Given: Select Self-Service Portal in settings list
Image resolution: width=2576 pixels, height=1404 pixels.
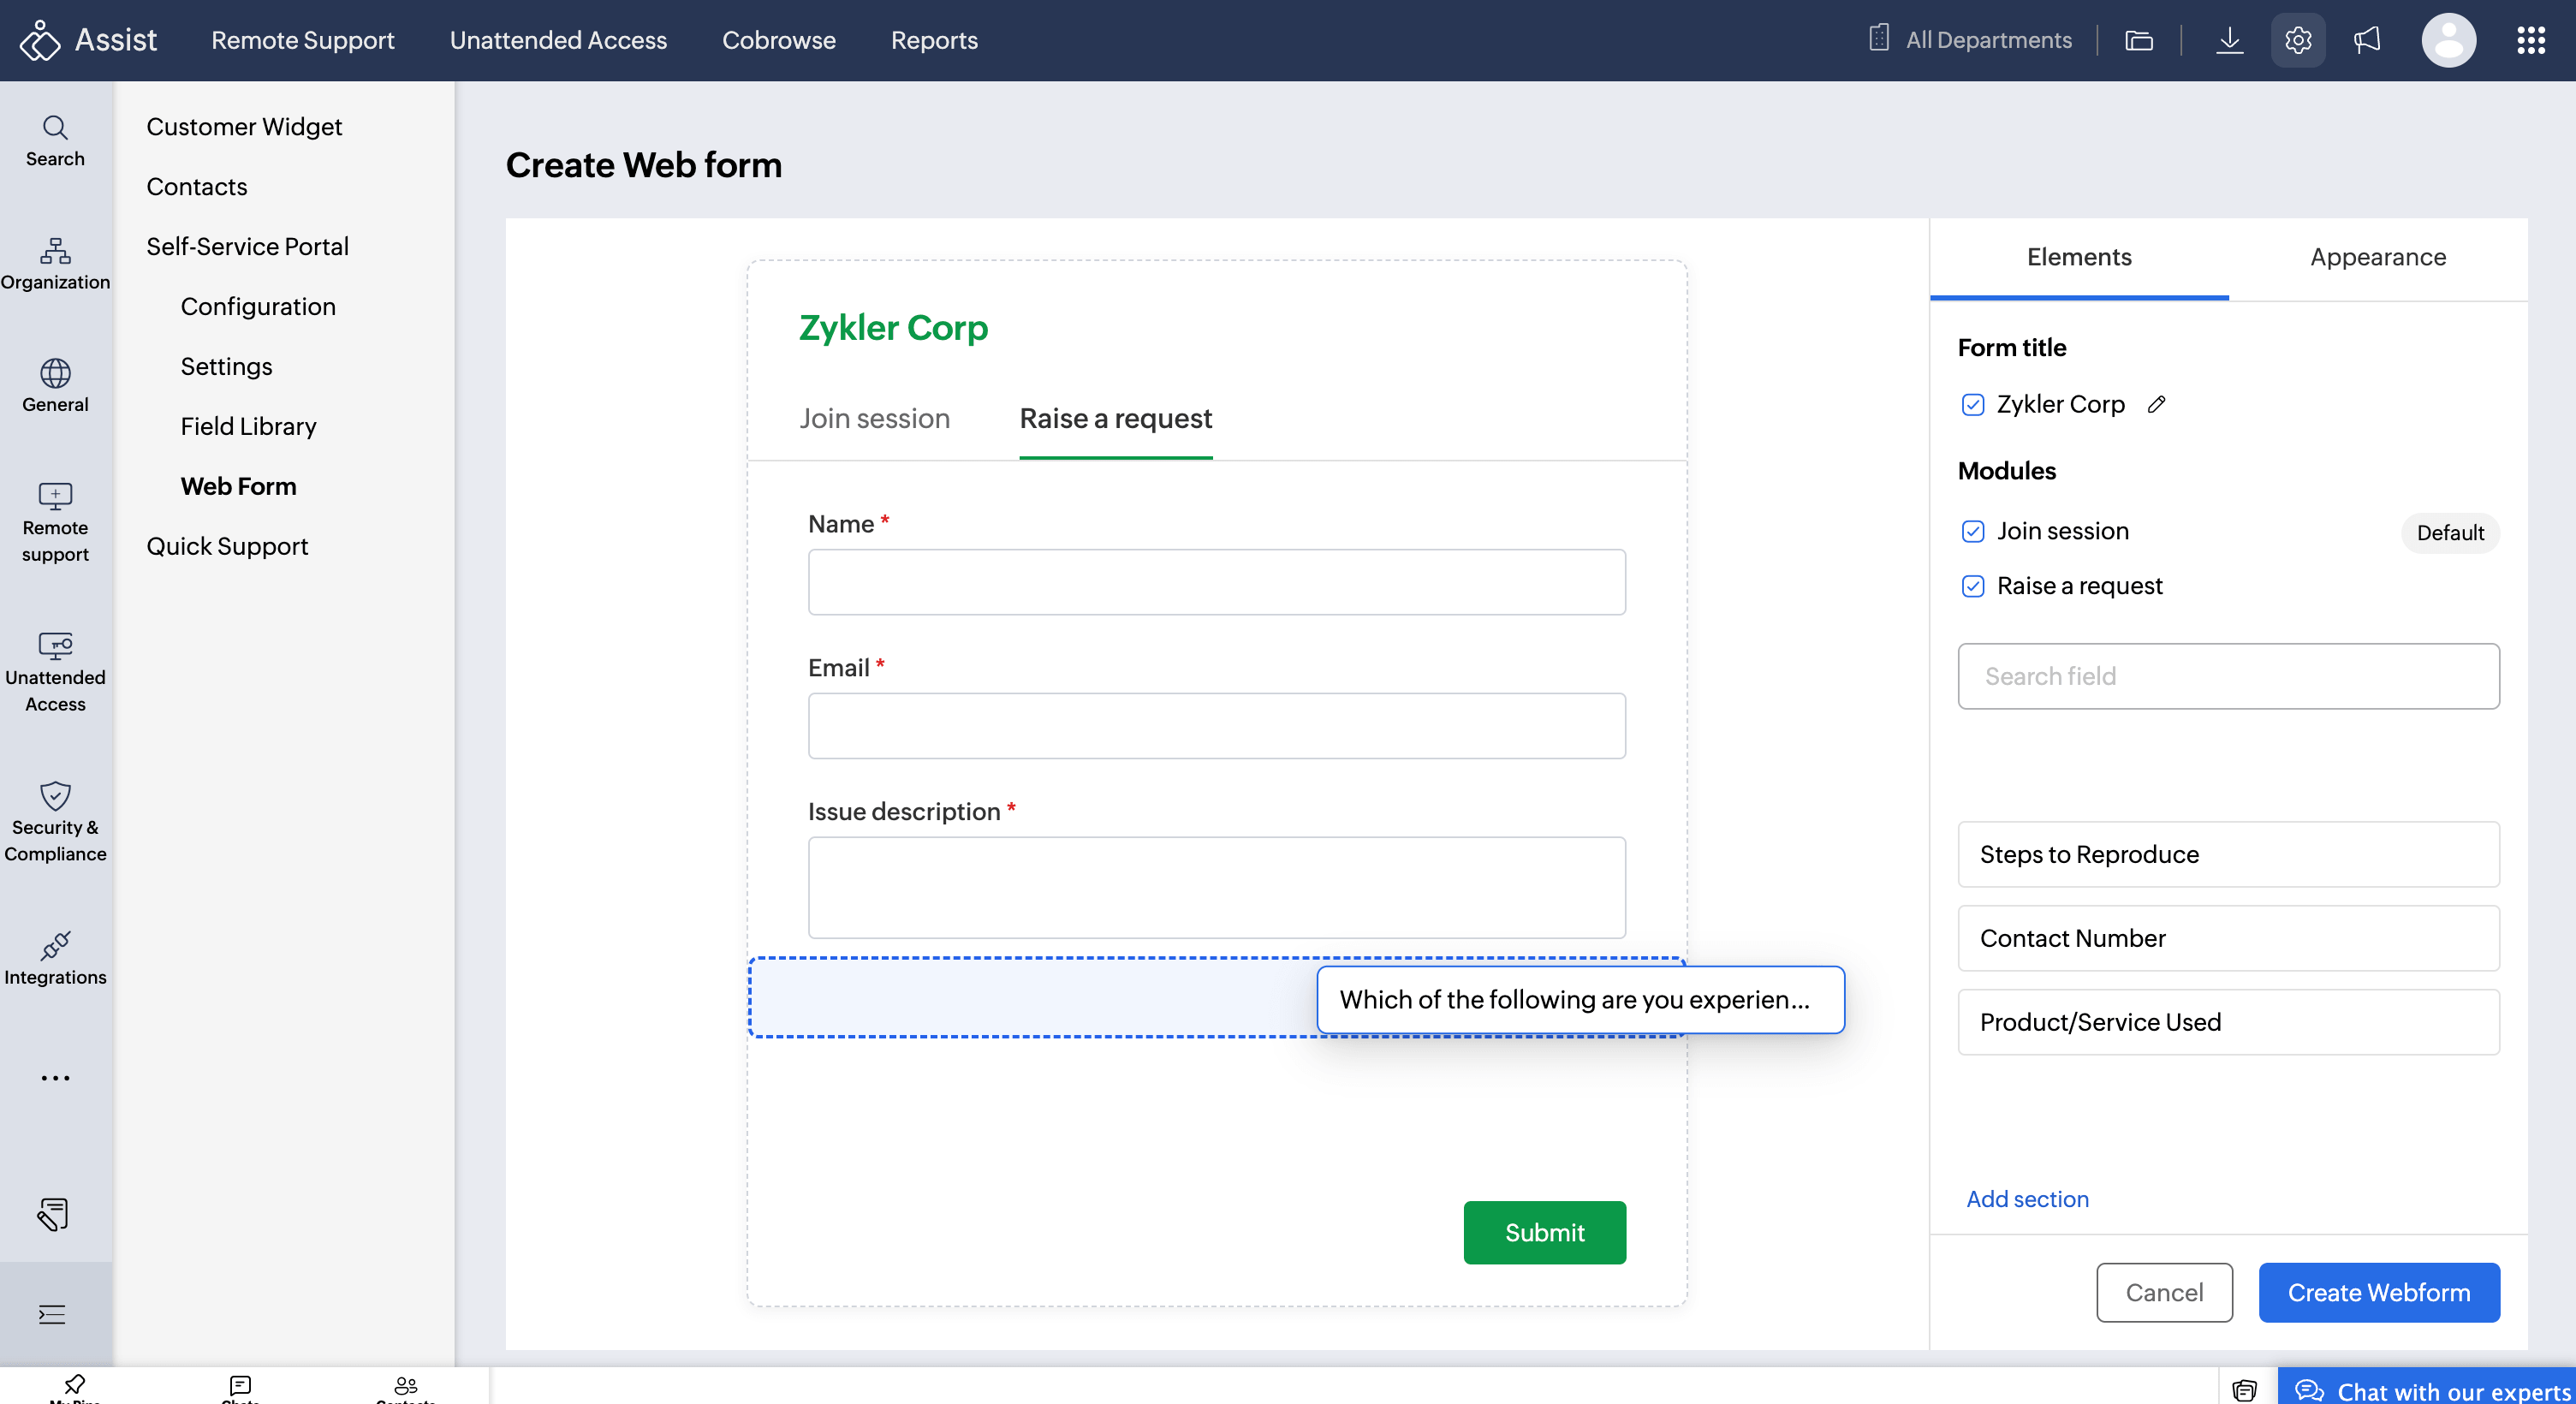Looking at the screenshot, I should (247, 247).
